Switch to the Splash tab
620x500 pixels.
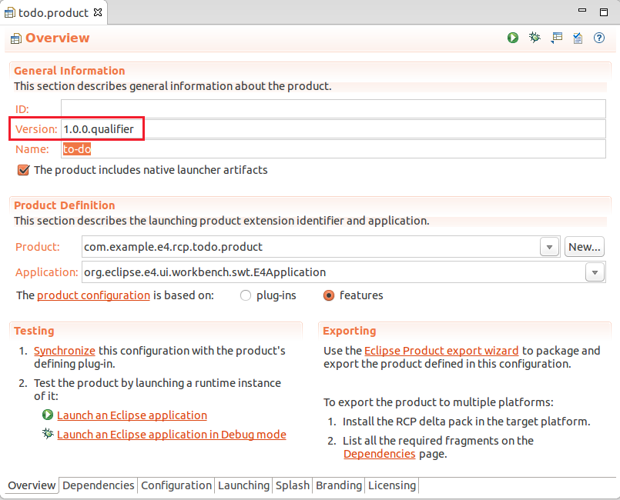coord(292,485)
